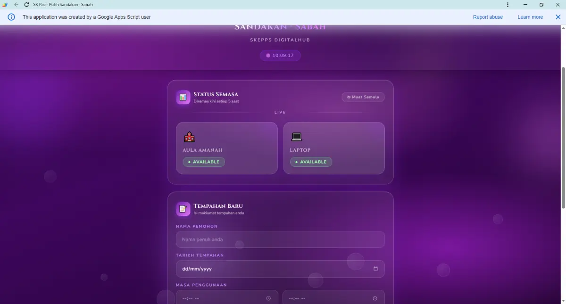Go back using the browser back arrow
Screen dimensions: 566x304
click(x=17, y=5)
